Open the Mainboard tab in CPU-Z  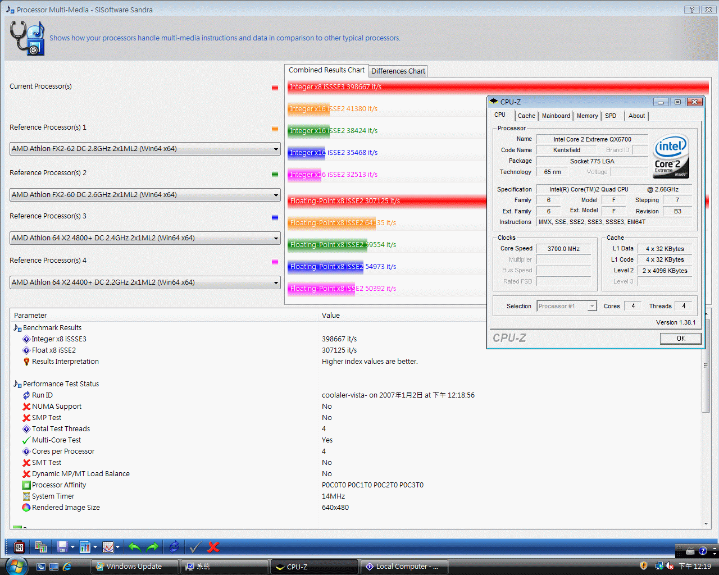click(556, 116)
